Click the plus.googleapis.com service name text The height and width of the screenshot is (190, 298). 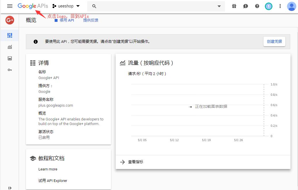pos(56,105)
